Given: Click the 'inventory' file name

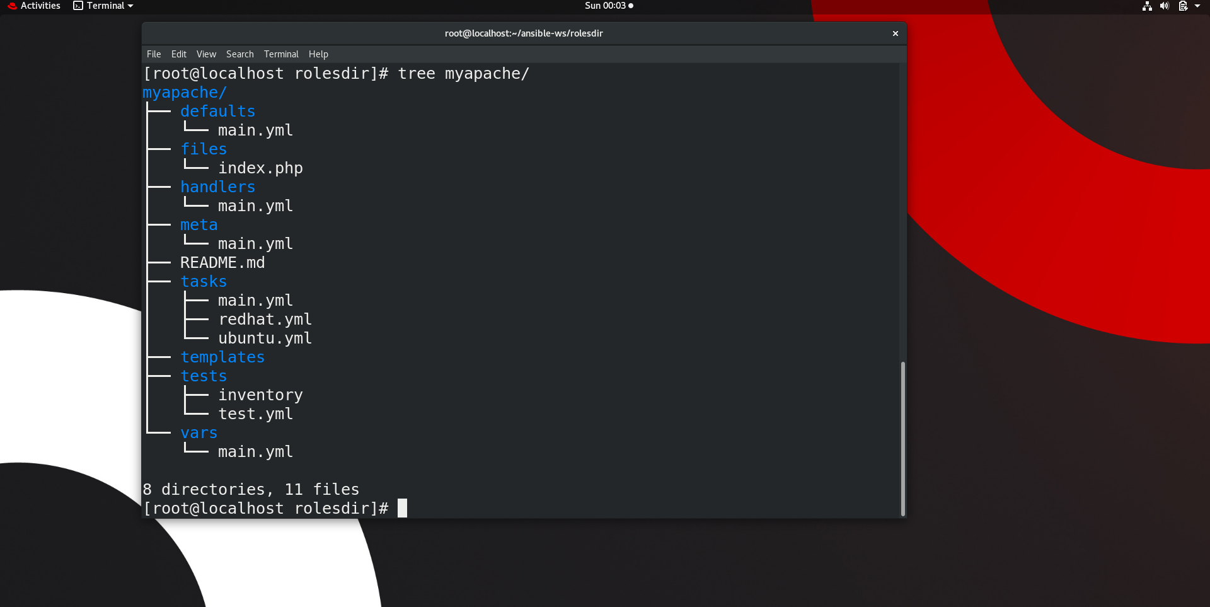Looking at the screenshot, I should [260, 395].
